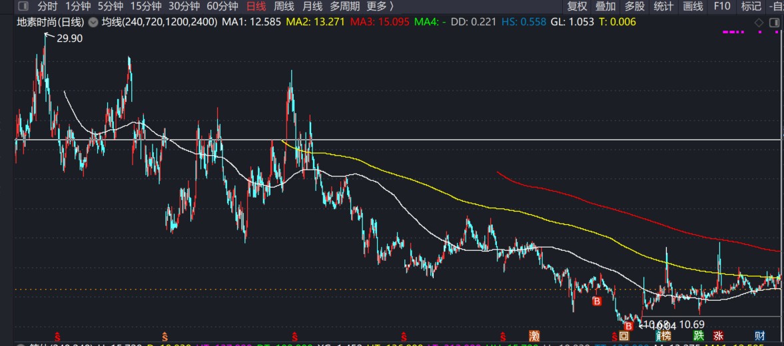This screenshot has height=346, width=784.
Task: Click the 均线(240,720,1200,2400) indicator label
Action: point(159,22)
